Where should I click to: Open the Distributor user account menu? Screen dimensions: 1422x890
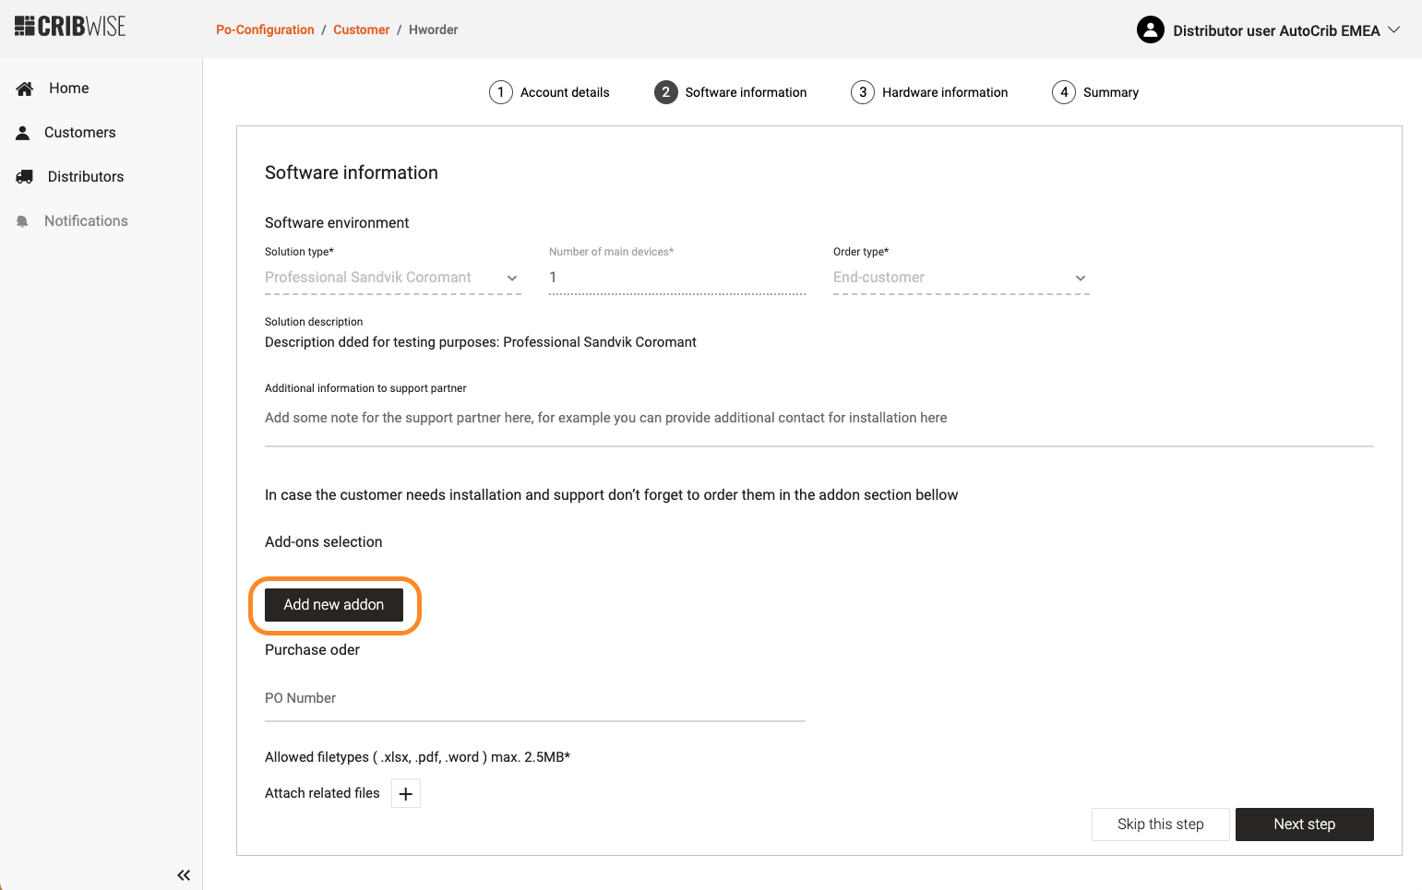[1276, 30]
